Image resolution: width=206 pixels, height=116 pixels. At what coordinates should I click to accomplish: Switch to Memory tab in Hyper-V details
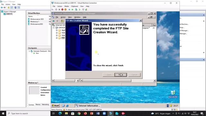click(38, 104)
